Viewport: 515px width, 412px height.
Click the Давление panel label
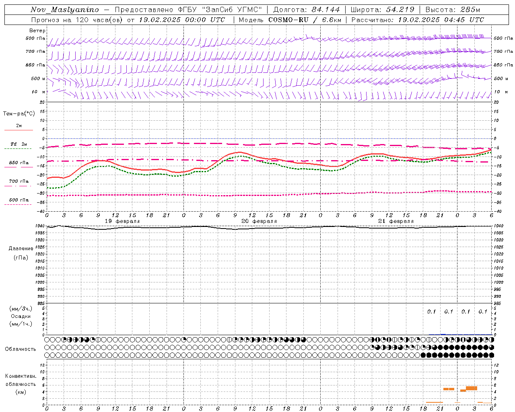point(21,249)
